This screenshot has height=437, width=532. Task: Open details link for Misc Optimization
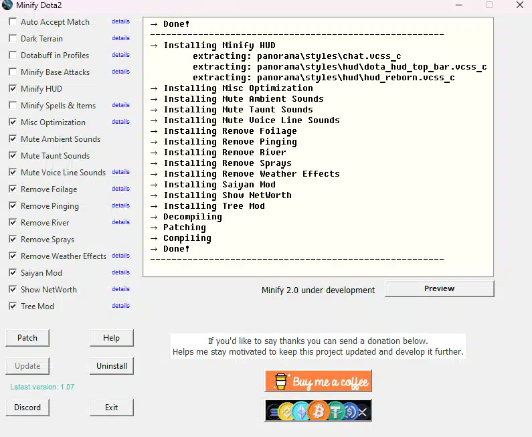pos(120,122)
